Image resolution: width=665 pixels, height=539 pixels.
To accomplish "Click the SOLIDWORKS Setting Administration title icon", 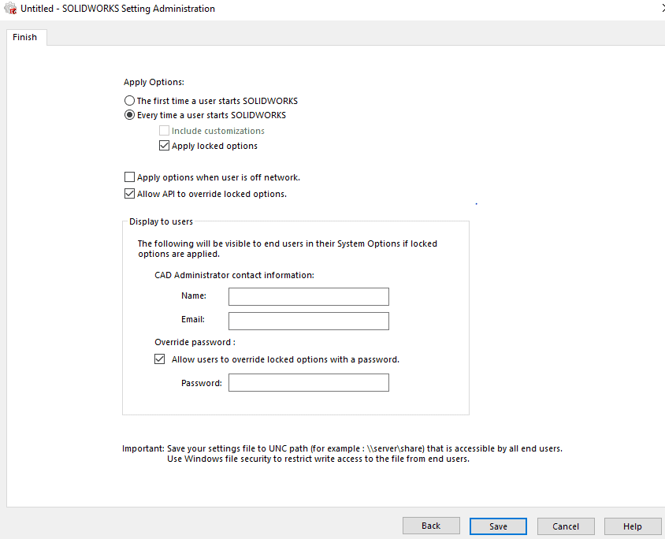I will 10,8.
